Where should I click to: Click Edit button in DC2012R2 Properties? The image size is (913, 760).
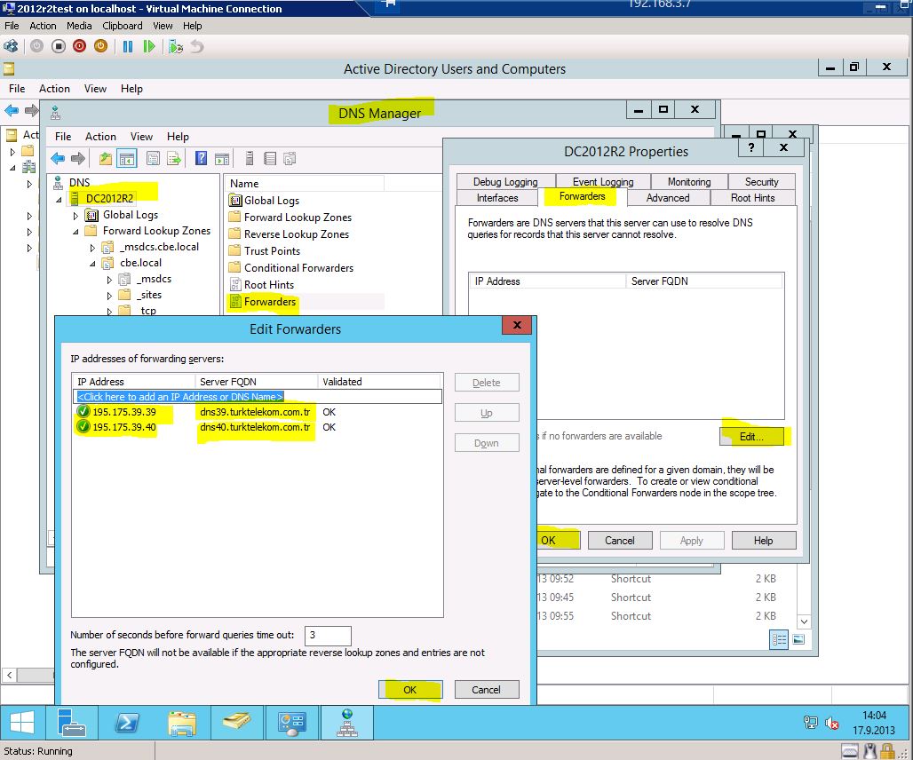(x=751, y=437)
